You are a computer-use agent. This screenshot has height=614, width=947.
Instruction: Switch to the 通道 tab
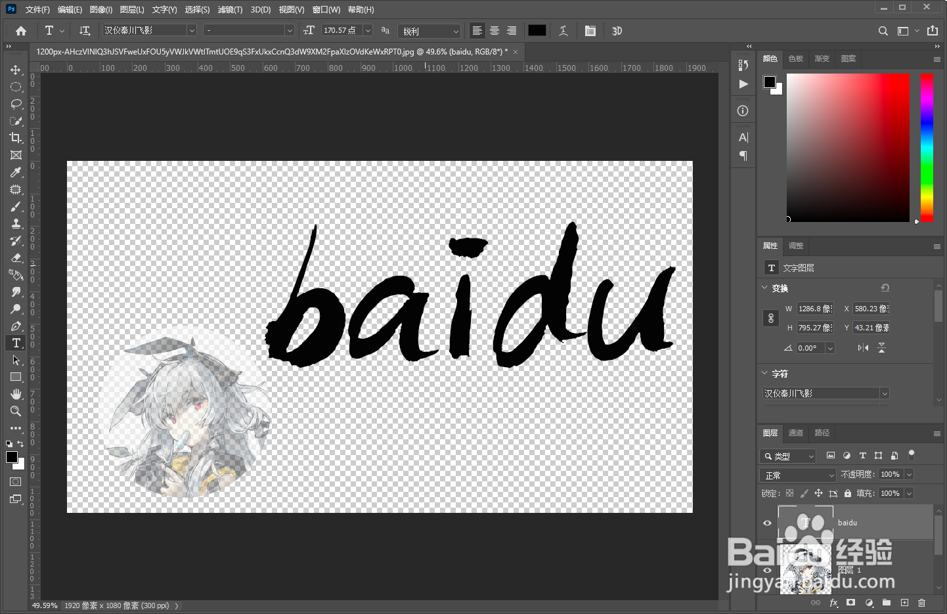(796, 433)
